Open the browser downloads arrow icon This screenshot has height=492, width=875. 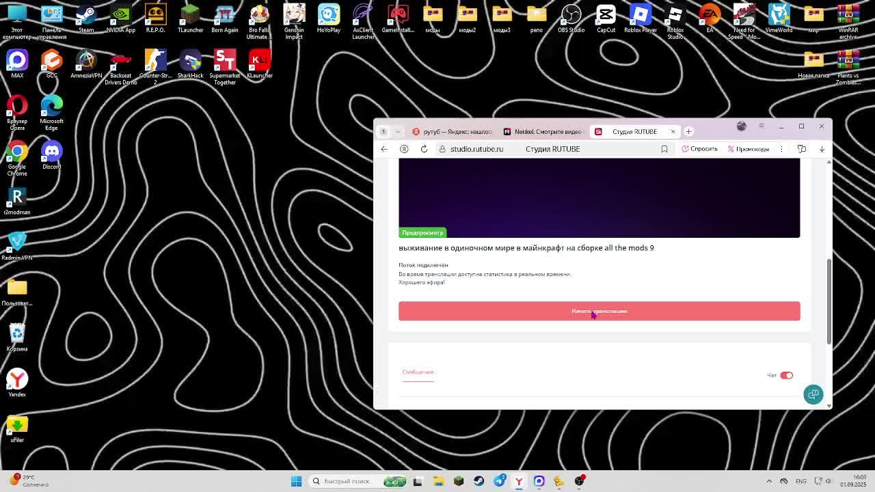[822, 149]
